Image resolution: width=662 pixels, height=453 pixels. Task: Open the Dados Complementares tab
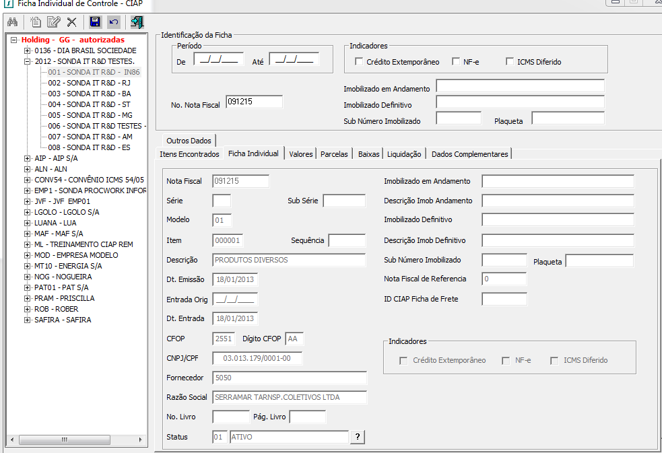coord(469,154)
